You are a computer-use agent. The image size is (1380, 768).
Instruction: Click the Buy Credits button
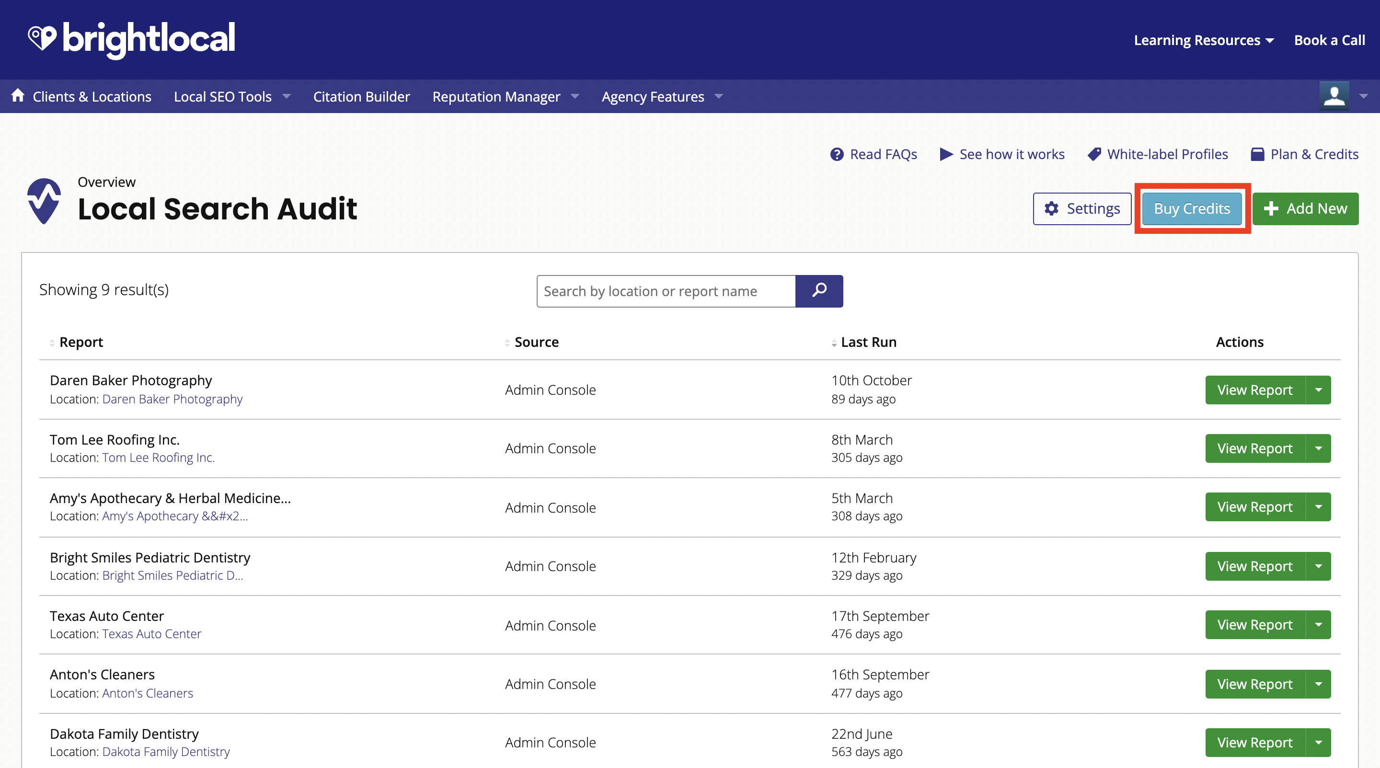[x=1192, y=208]
